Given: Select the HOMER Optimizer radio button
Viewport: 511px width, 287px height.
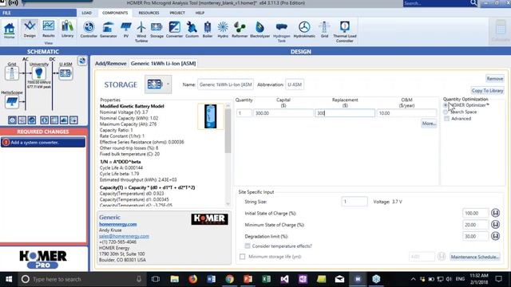Looking at the screenshot, I should click(x=446, y=105).
